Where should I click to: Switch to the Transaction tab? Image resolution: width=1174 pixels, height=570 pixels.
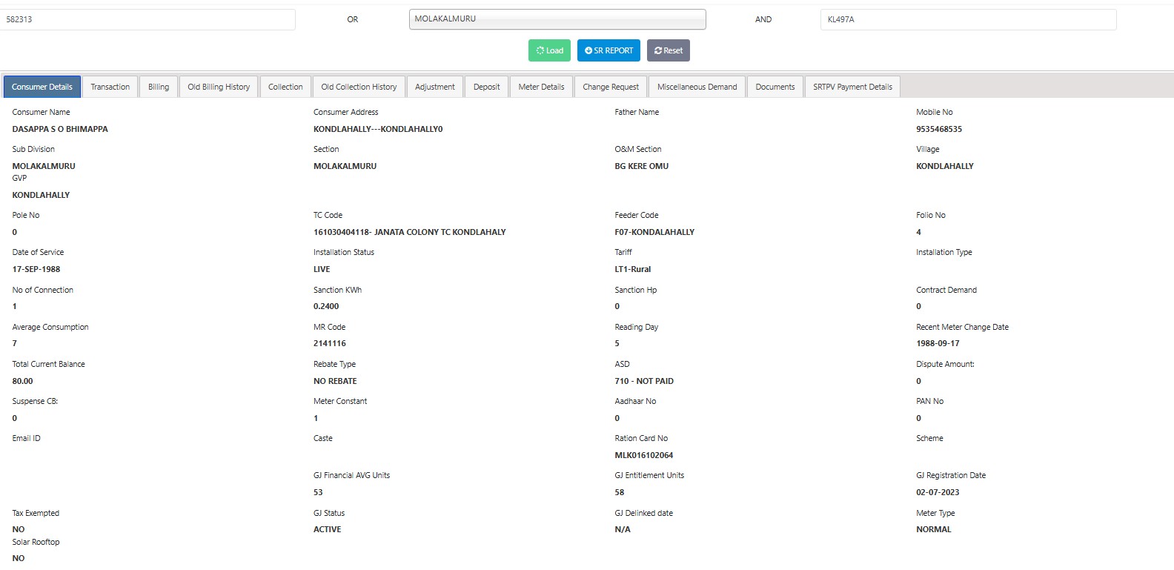pyautogui.click(x=110, y=87)
